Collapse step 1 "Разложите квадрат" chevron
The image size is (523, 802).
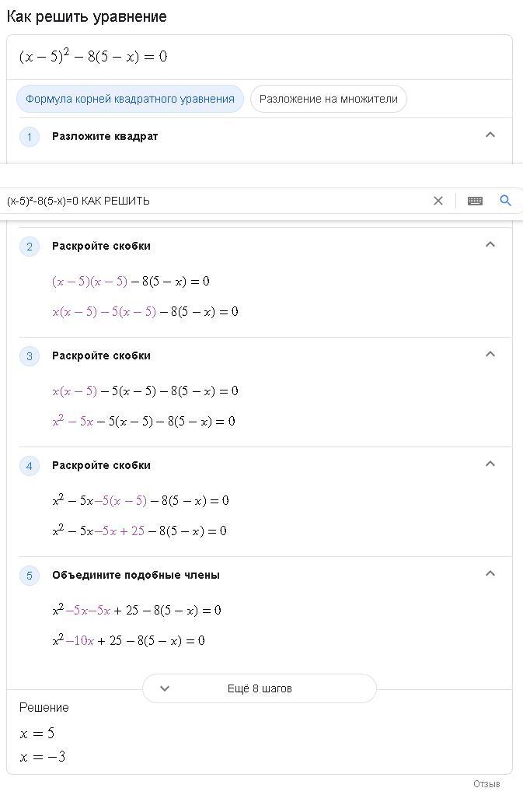(x=490, y=135)
